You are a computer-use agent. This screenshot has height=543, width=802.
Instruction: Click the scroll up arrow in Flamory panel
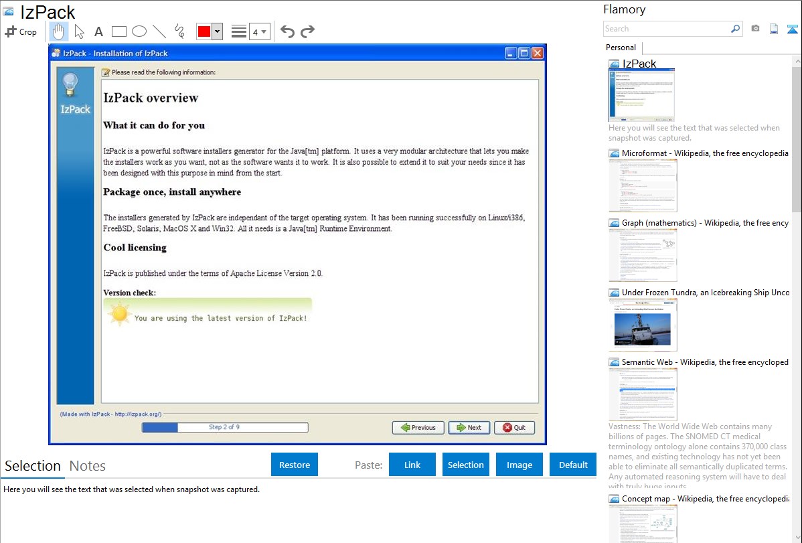point(797,61)
